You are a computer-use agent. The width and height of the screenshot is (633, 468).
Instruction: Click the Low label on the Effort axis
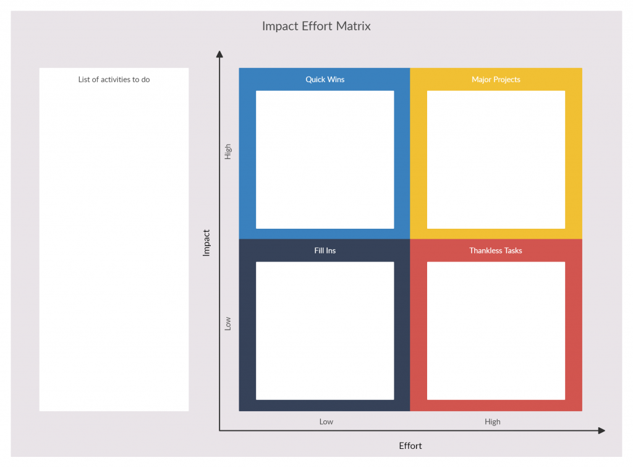point(326,422)
